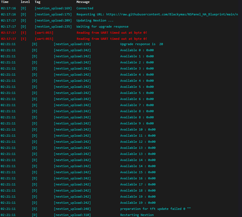The width and height of the screenshot is (242, 217).
Task: Click the nextion_upload:169 tag on the Connected row
Action: [53, 8]
